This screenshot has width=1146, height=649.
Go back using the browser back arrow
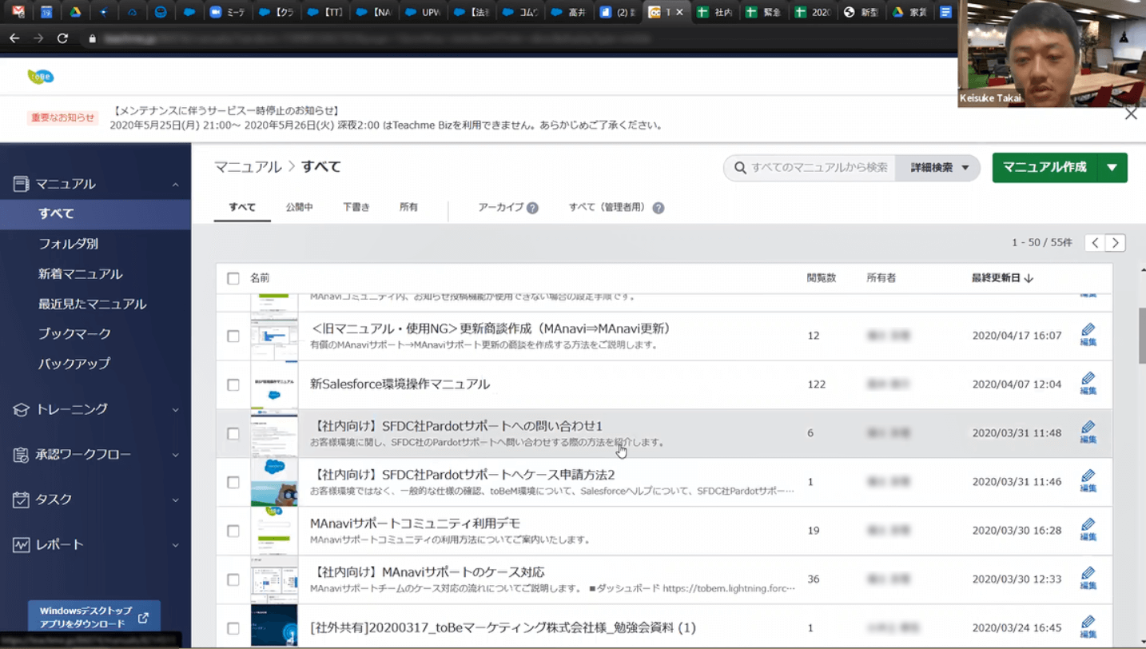[x=14, y=38]
